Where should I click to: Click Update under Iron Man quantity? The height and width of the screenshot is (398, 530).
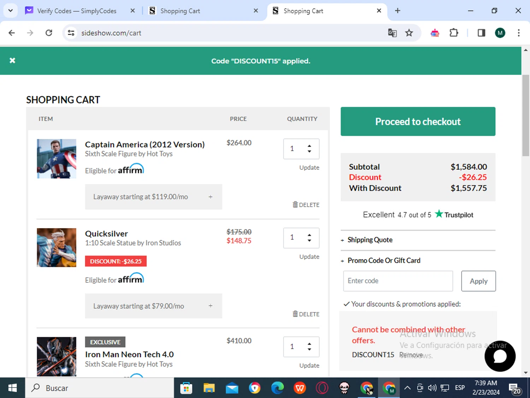click(309, 365)
